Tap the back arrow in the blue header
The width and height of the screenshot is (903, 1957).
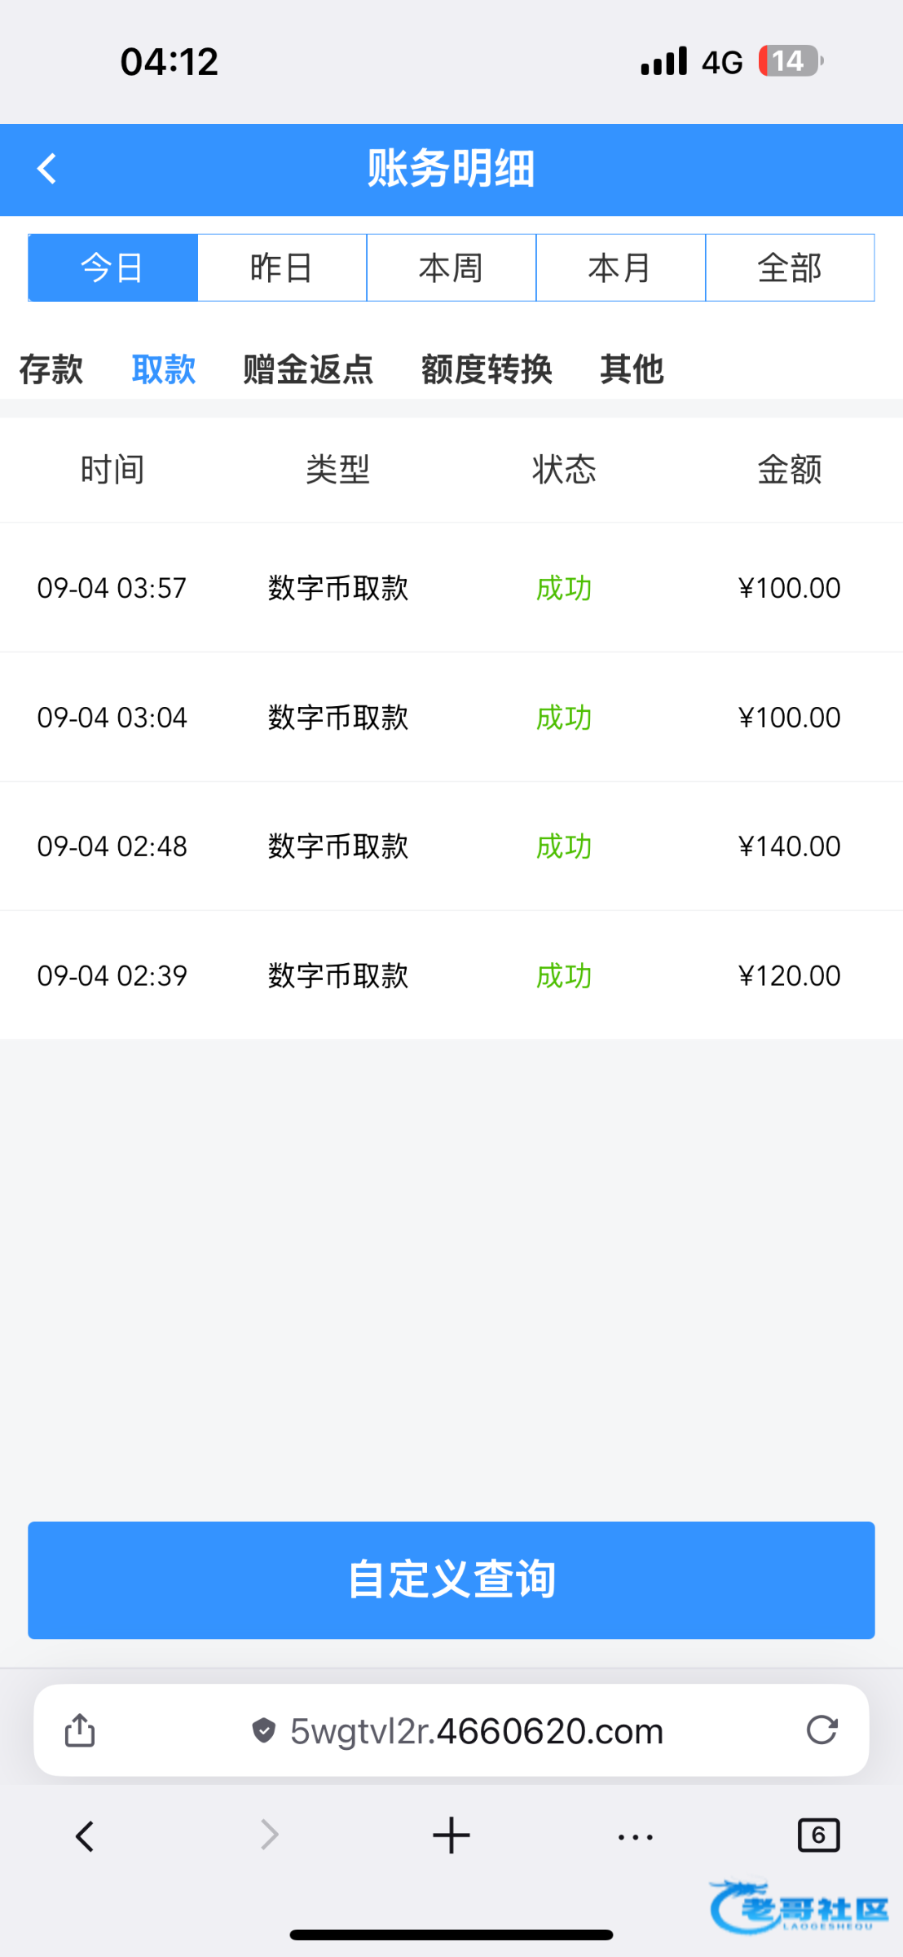(x=47, y=170)
